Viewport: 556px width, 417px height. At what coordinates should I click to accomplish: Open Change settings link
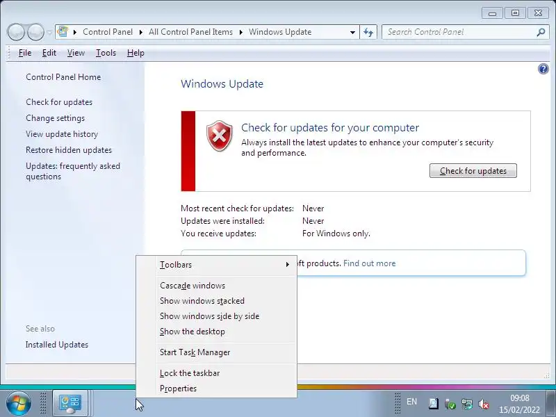coord(55,118)
